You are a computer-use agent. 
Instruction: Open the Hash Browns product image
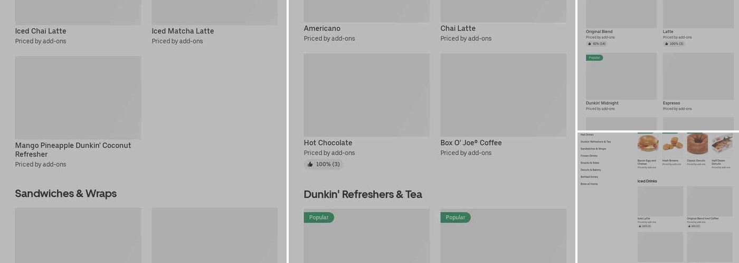[672, 144]
